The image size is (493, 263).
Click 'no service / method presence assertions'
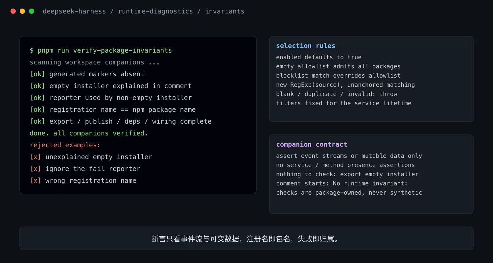[x=345, y=165]
